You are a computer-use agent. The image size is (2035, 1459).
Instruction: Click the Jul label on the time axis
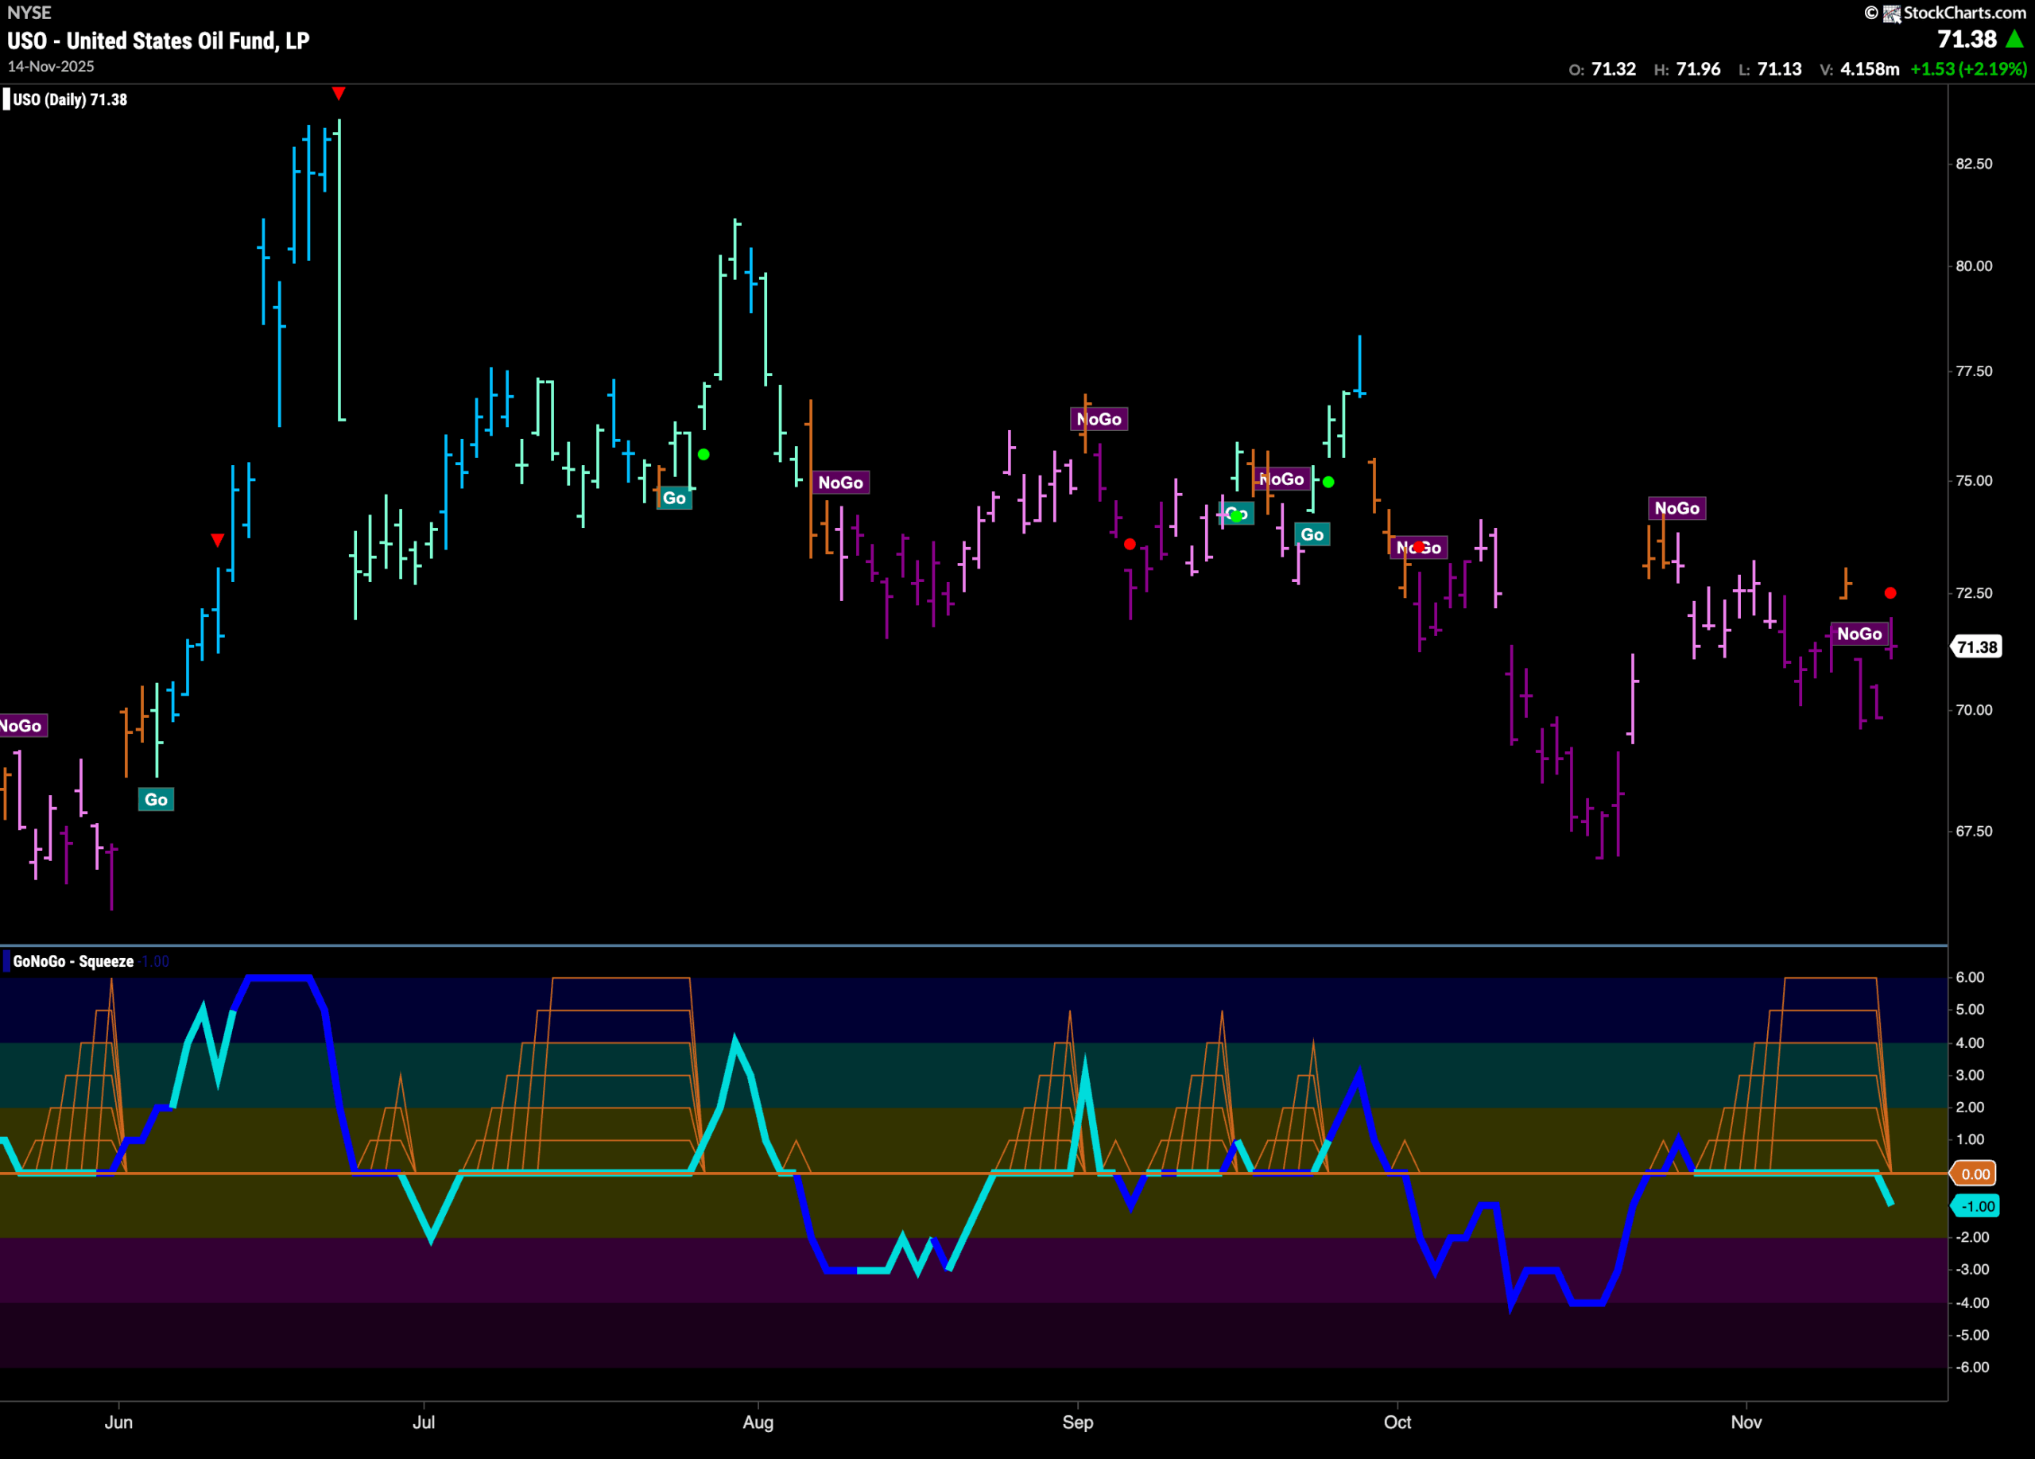tap(424, 1422)
